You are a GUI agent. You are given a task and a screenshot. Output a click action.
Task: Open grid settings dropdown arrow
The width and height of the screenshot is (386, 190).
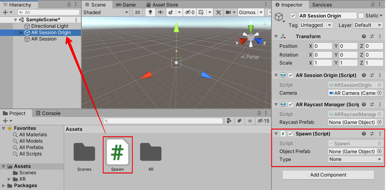(210, 12)
